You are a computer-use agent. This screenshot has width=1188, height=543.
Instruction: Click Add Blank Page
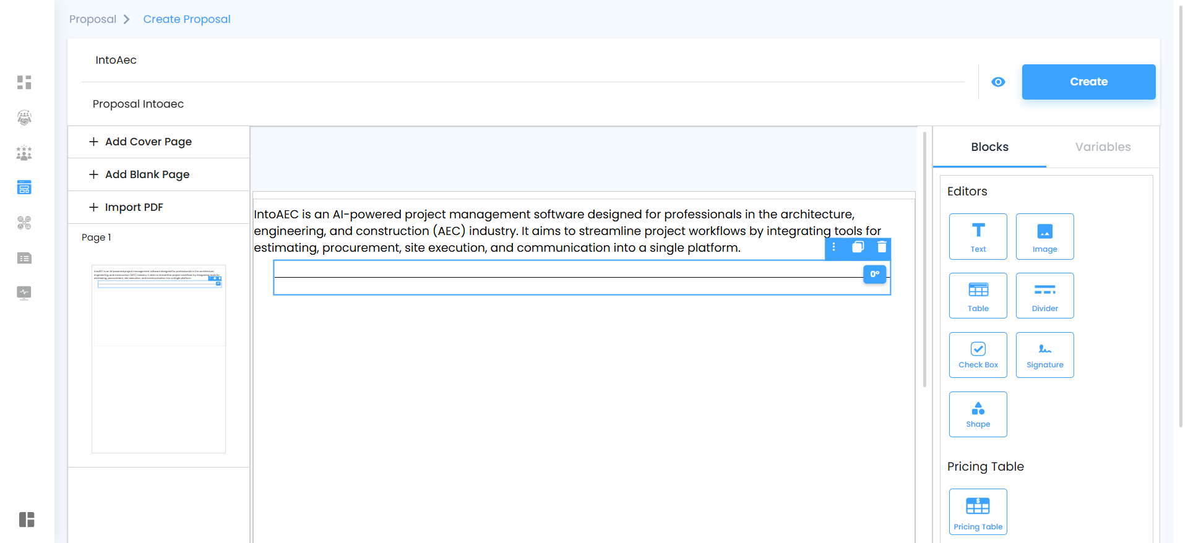159,174
